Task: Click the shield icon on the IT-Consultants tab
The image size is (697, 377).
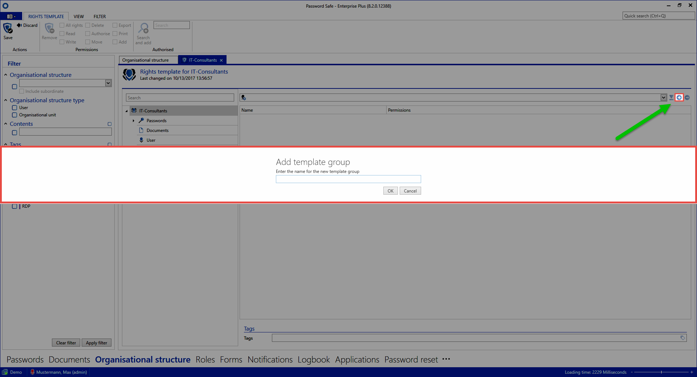Action: coord(184,60)
